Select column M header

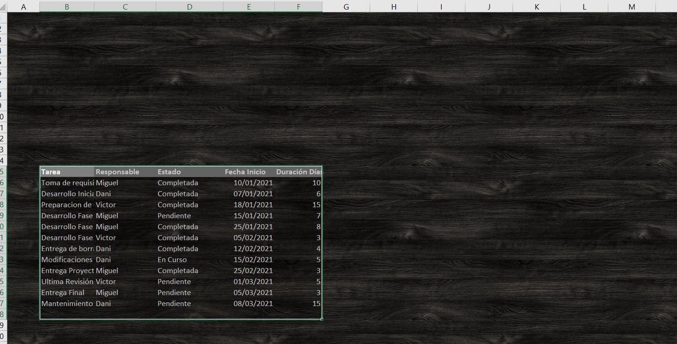pyautogui.click(x=632, y=6)
